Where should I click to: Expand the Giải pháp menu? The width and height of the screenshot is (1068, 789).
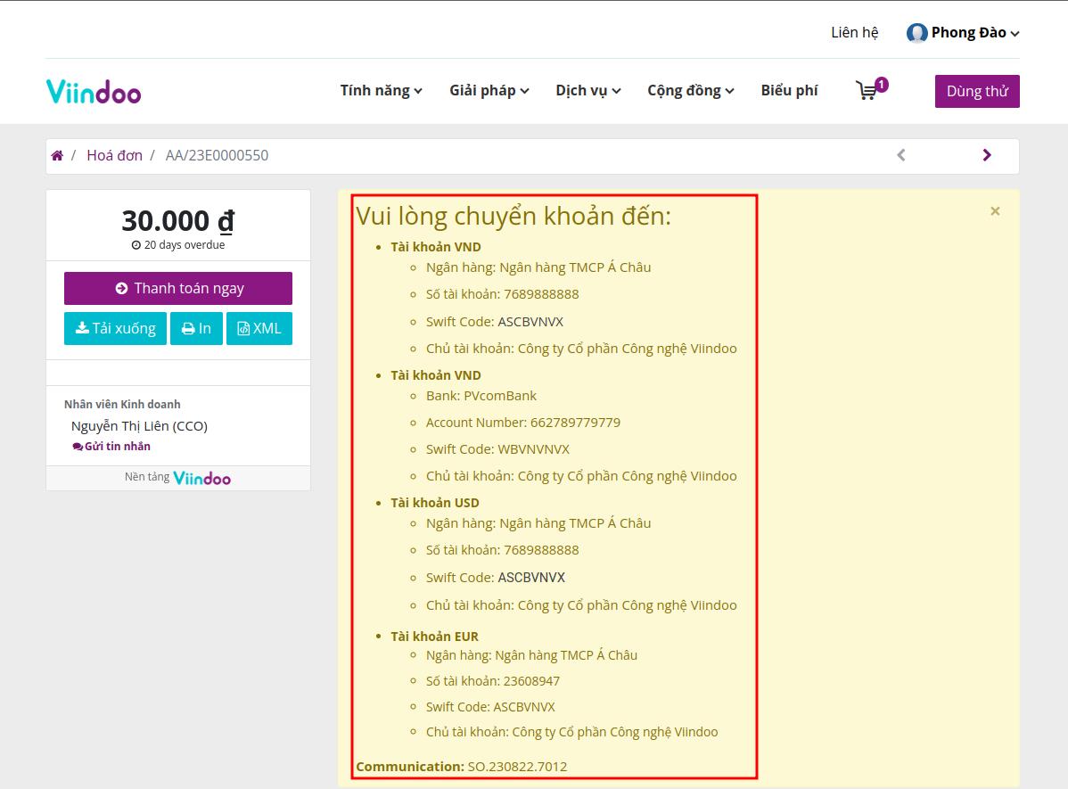tap(489, 91)
